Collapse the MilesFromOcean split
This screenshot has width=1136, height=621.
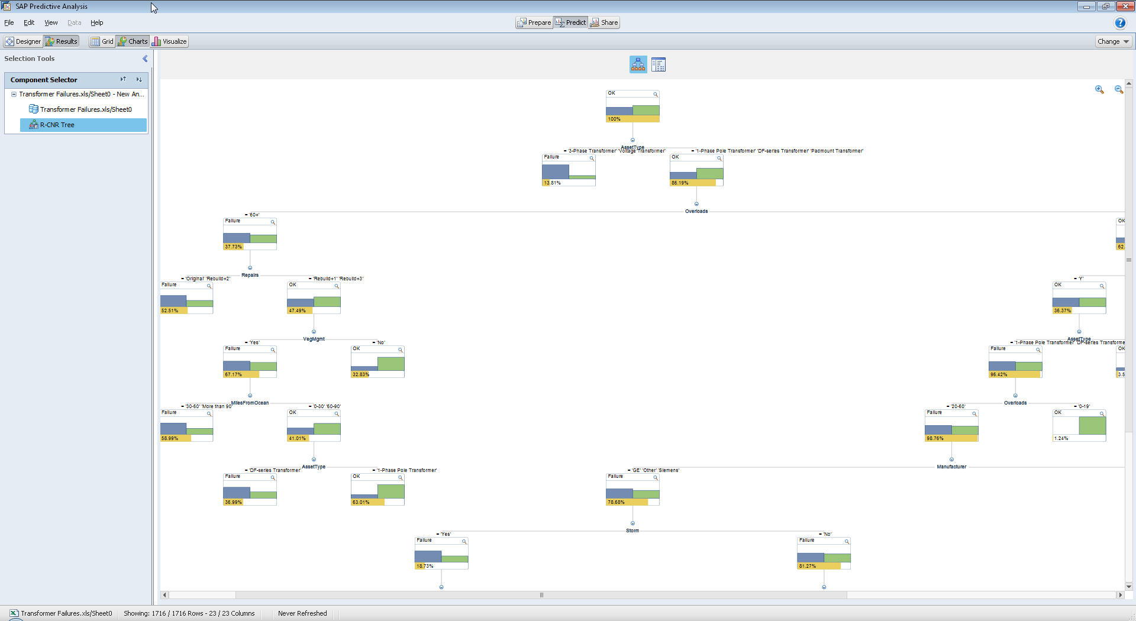[250, 396]
